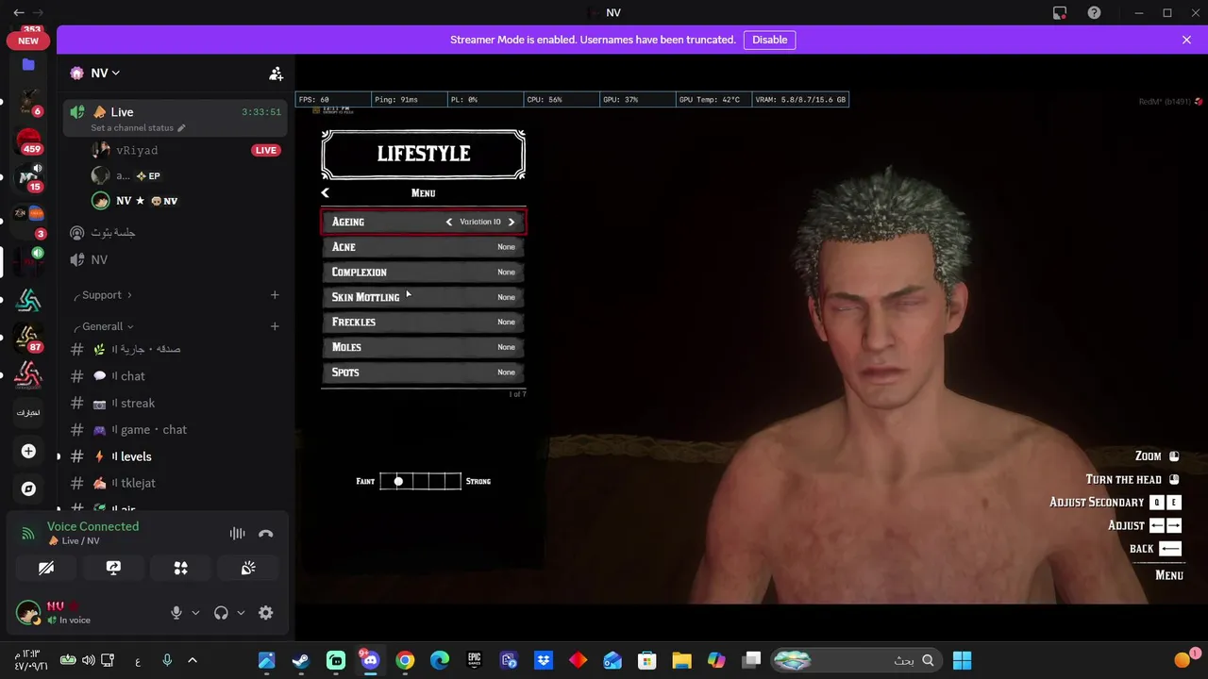Open Google Chrome from the taskbar
This screenshot has width=1208, height=679.
tap(405, 660)
